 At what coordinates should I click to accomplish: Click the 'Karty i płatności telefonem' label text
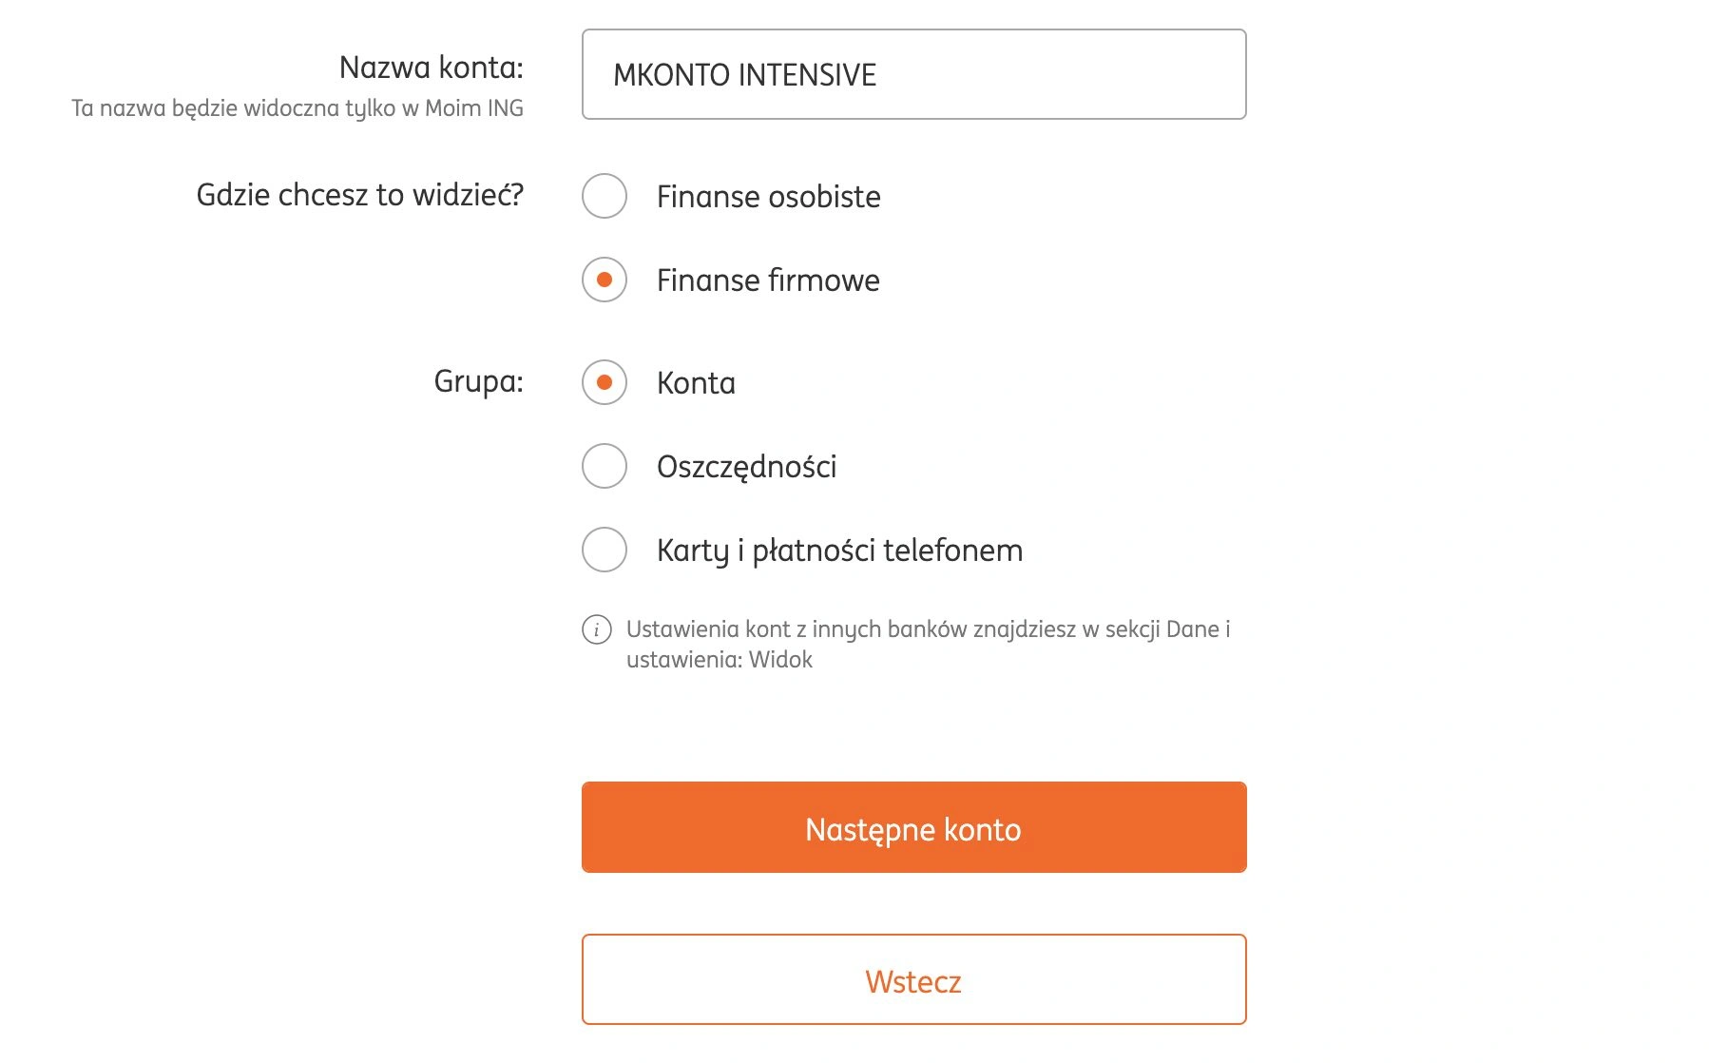point(839,551)
